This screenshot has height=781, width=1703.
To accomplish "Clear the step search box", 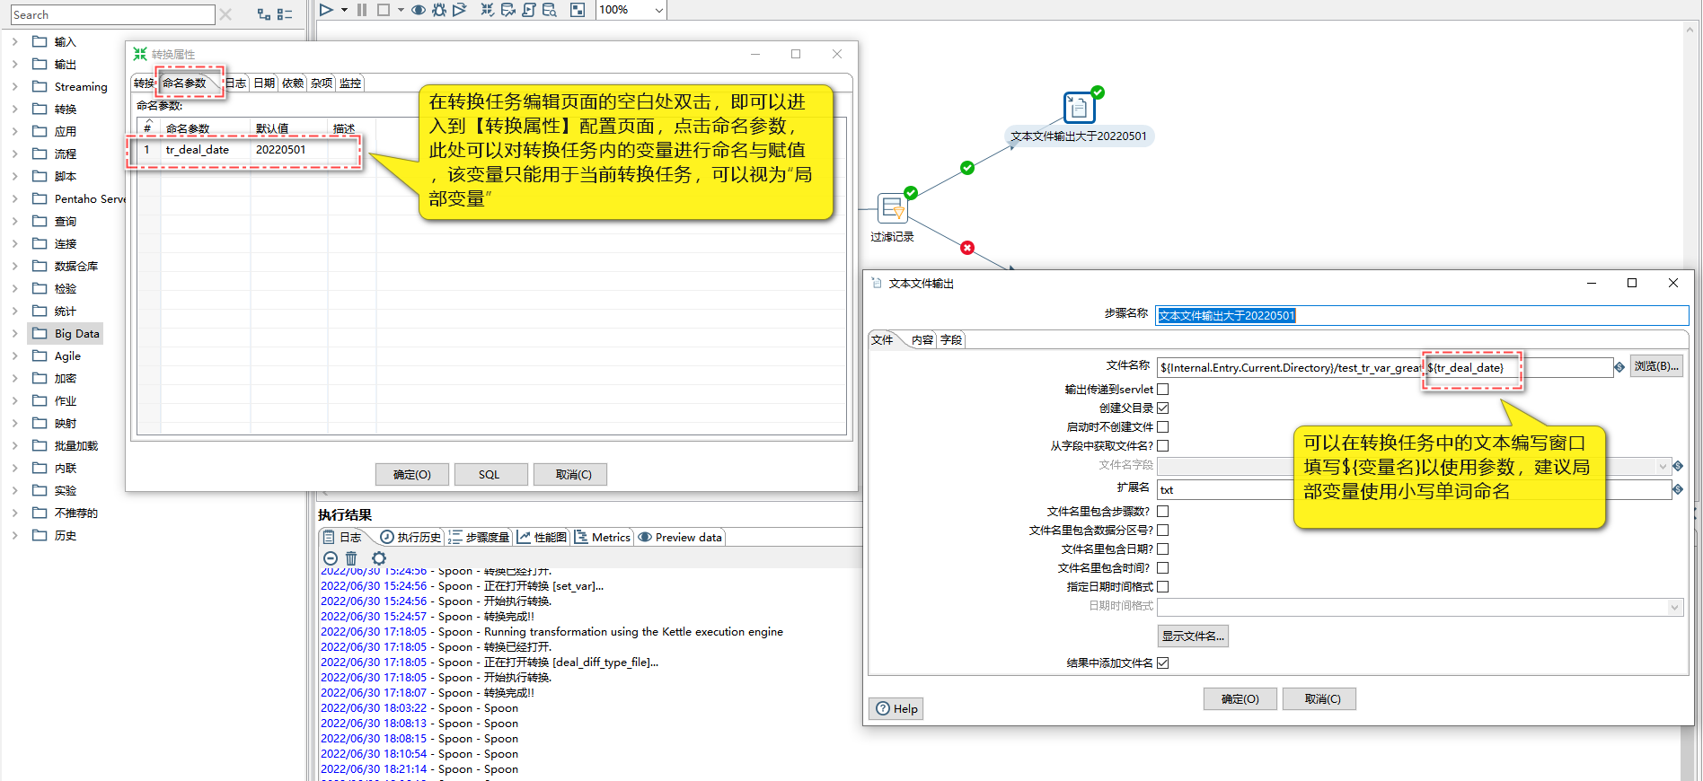I will click(x=225, y=14).
